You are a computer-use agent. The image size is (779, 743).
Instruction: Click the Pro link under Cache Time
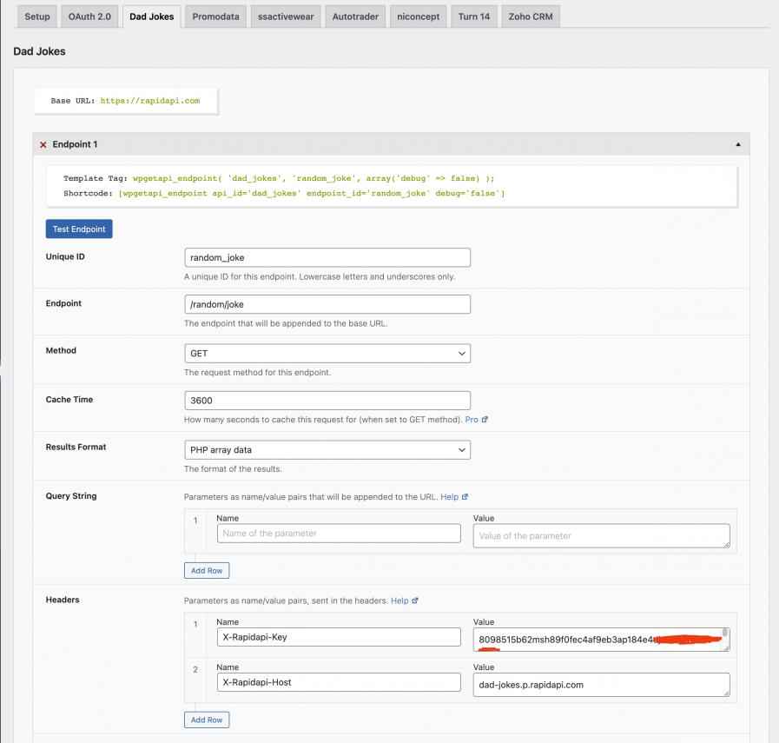coord(470,418)
